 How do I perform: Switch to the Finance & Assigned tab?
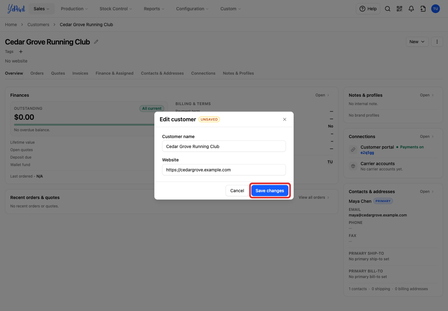click(x=114, y=73)
